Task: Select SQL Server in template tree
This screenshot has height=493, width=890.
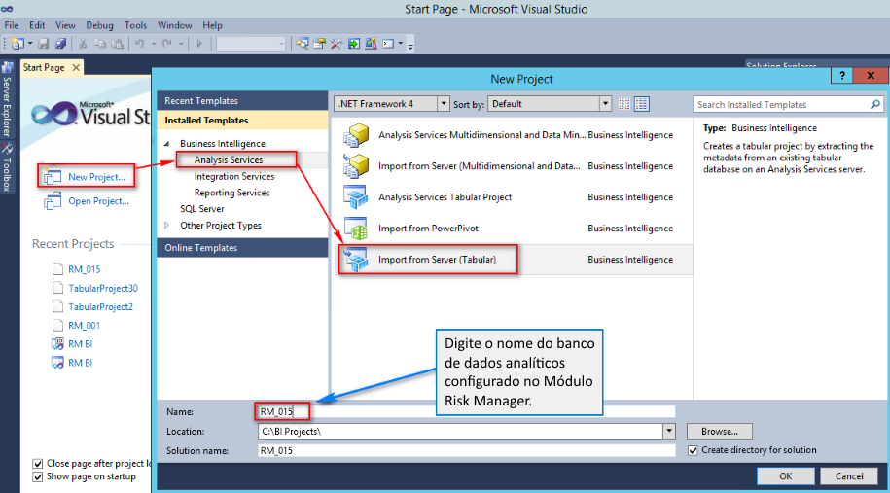Action: 202,209
